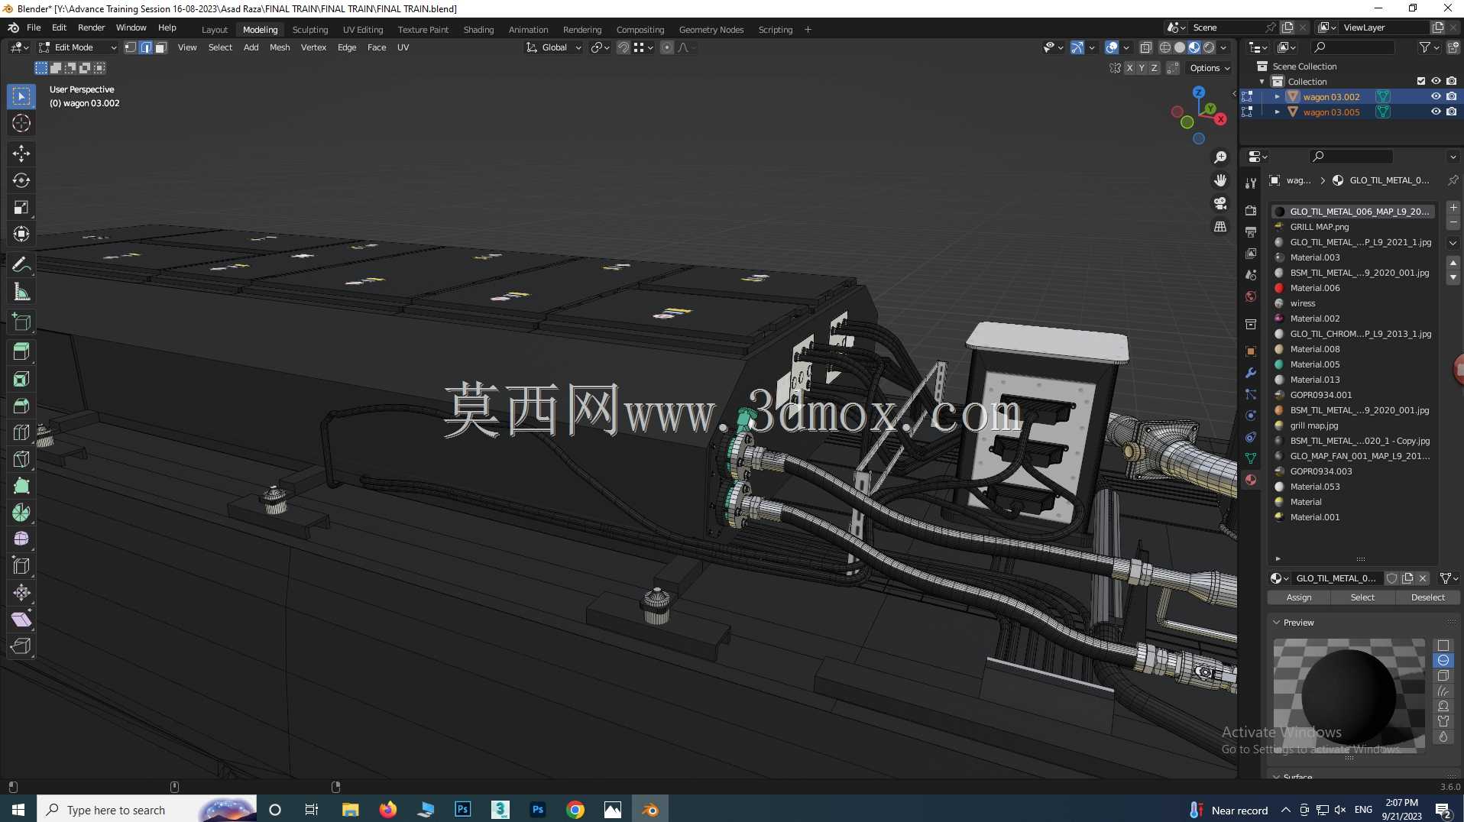Activate the Rotate tool
1464x822 pixels.
(x=21, y=180)
